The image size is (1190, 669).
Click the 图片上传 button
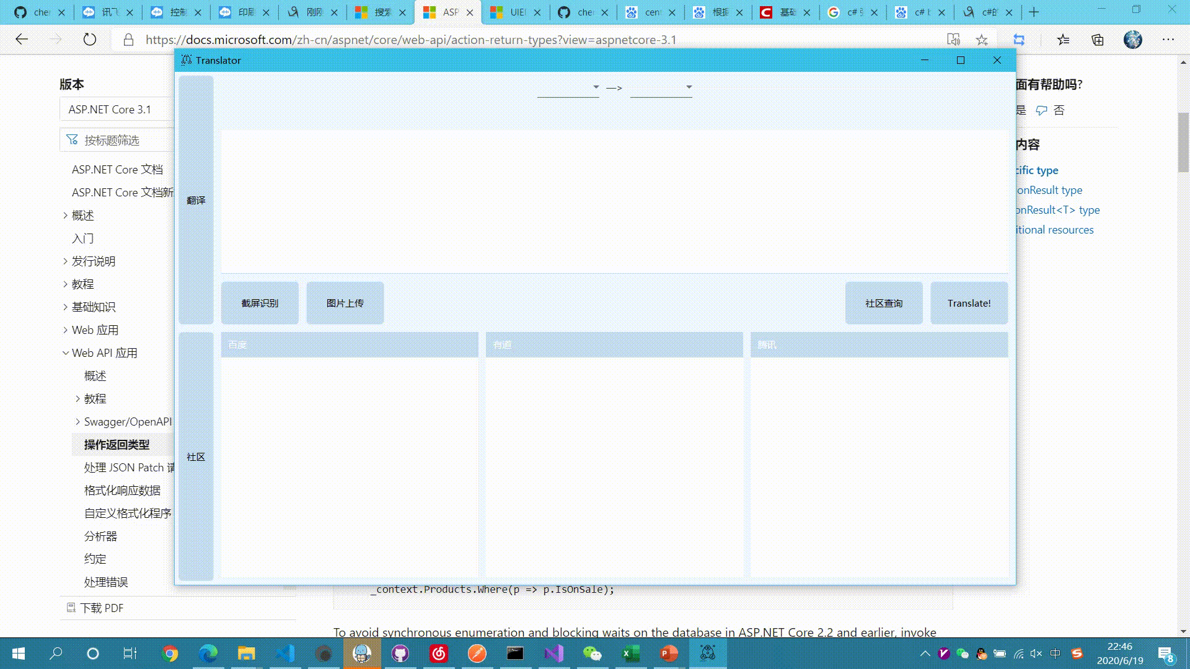pos(345,303)
